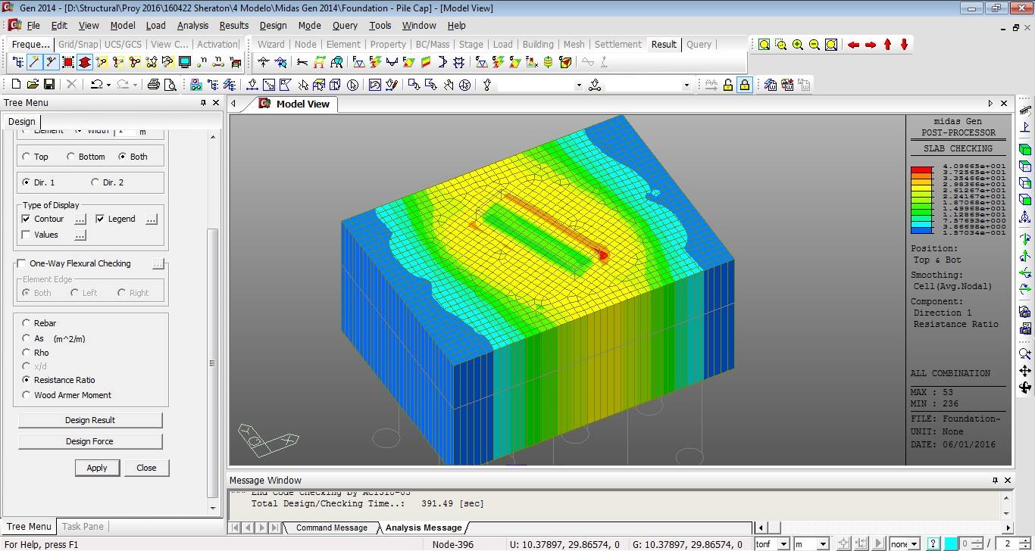Viewport: 1035px width, 551px height.
Task: Save the model with the floppy disk icon
Action: pos(49,85)
